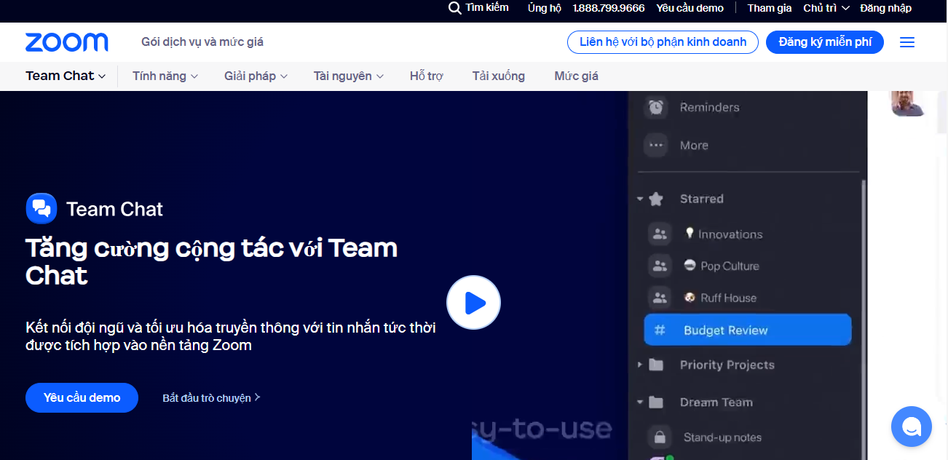
Task: Select the Ruff House channel text
Action: pyautogui.click(x=728, y=298)
